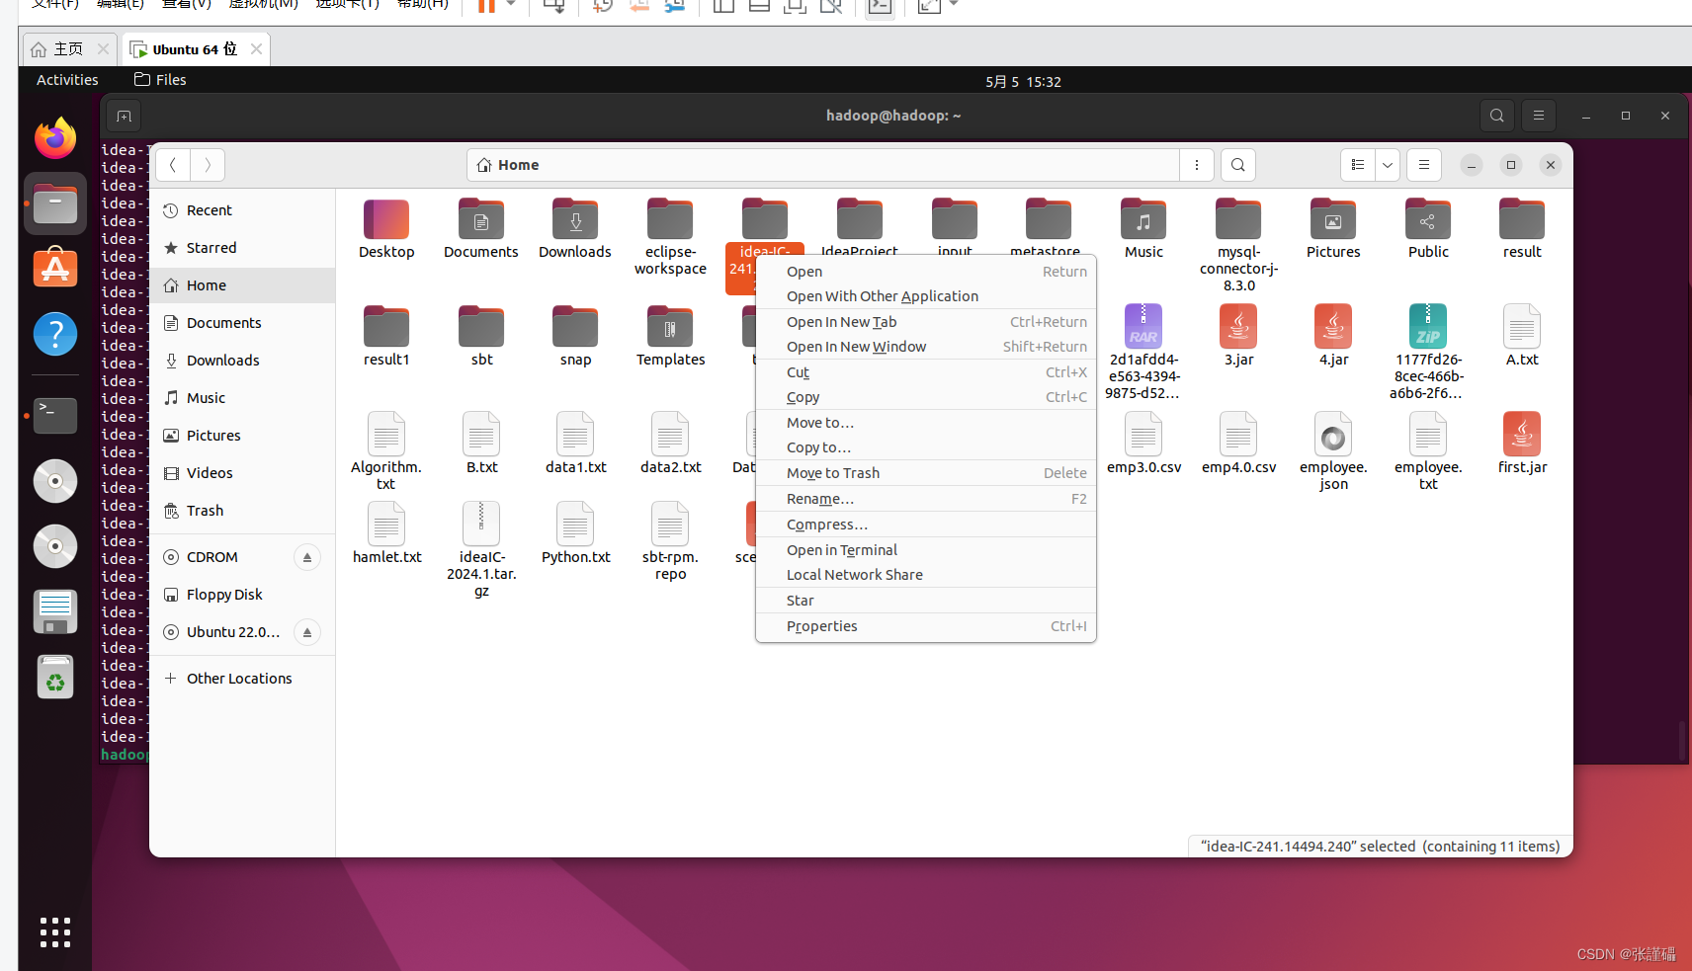The height and width of the screenshot is (971, 1692).
Task: Open virtual machine settings via the wrench icon
Action: pos(677,7)
